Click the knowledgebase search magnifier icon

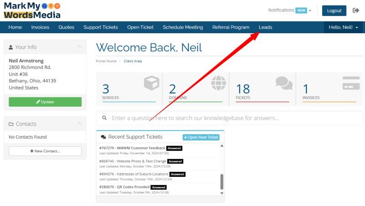click(x=104, y=118)
